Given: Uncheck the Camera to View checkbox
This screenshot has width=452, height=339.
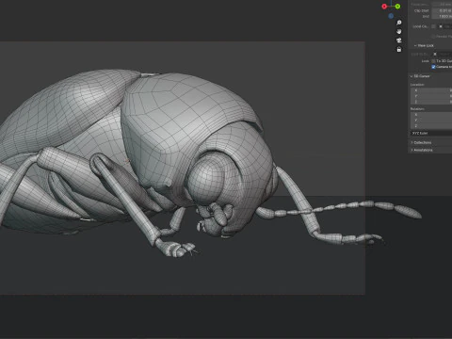Looking at the screenshot, I should pos(433,67).
